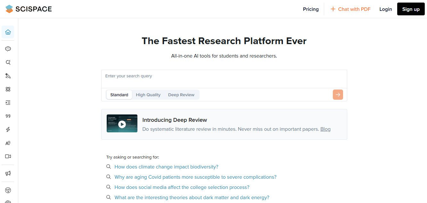Switch search mode to Deep Review
The image size is (427, 203).
181,95
